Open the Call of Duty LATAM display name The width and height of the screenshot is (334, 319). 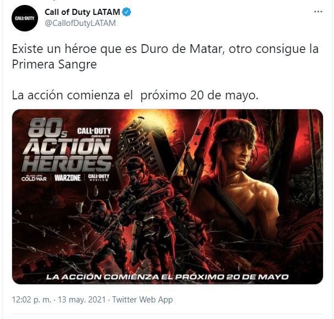(x=82, y=12)
